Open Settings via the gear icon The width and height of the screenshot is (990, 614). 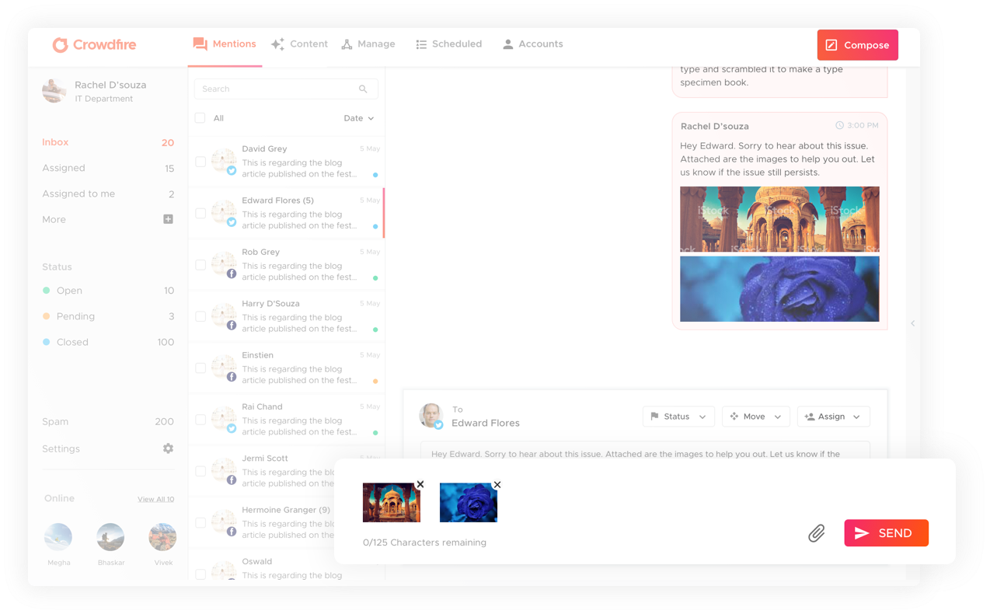pyautogui.click(x=168, y=448)
